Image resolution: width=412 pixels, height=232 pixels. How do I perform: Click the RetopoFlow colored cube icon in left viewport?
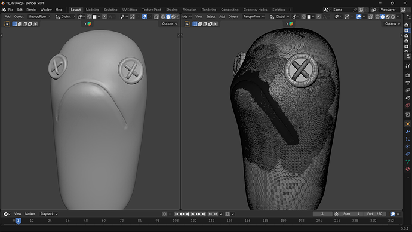click(x=90, y=24)
